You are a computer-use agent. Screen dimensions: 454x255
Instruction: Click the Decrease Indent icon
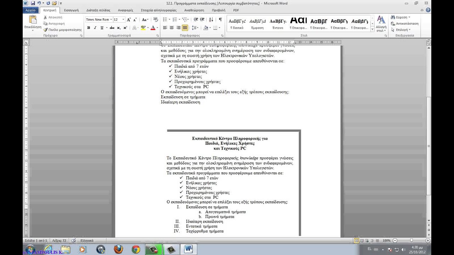click(x=195, y=19)
